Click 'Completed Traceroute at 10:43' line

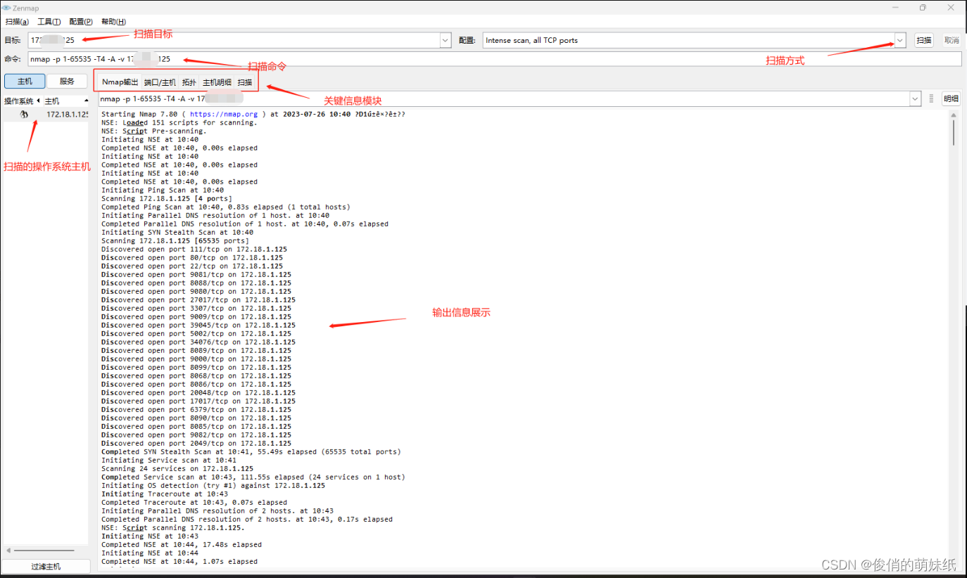click(x=194, y=502)
